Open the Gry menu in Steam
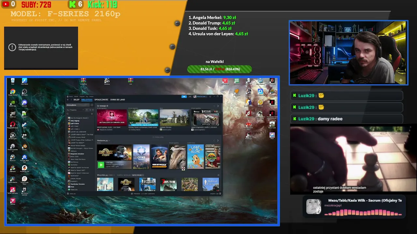 pyautogui.click(x=87, y=97)
